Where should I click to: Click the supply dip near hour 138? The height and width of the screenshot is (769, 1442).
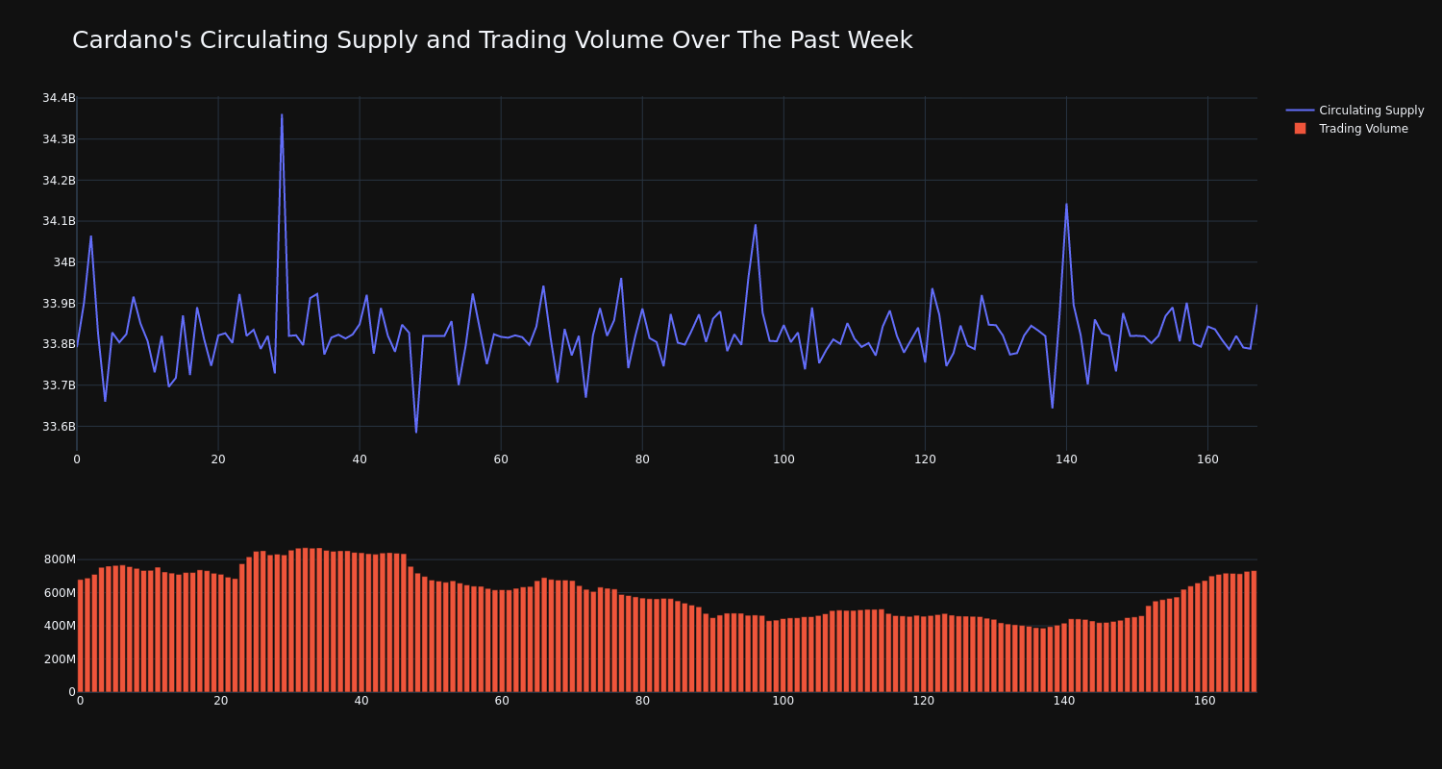1052,408
